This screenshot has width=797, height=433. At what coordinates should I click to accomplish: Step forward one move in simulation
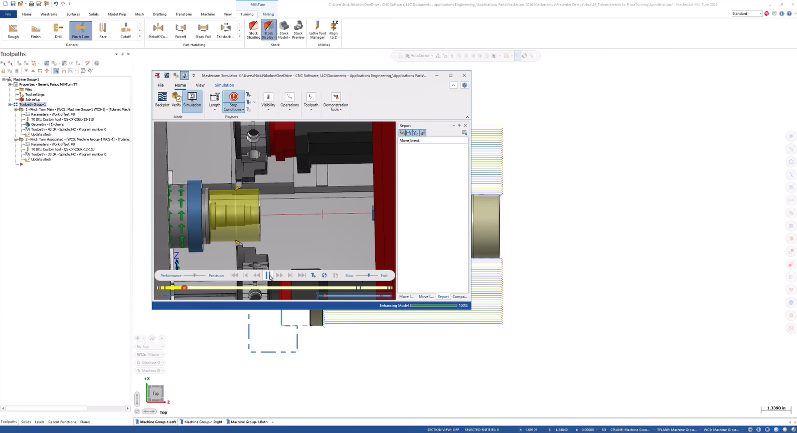(x=290, y=275)
